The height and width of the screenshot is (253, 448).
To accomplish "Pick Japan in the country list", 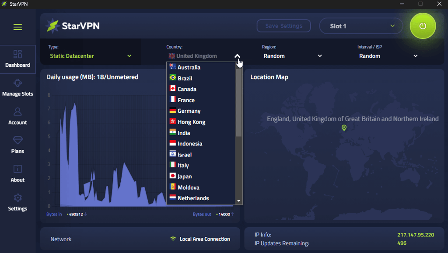I will 201,177.
